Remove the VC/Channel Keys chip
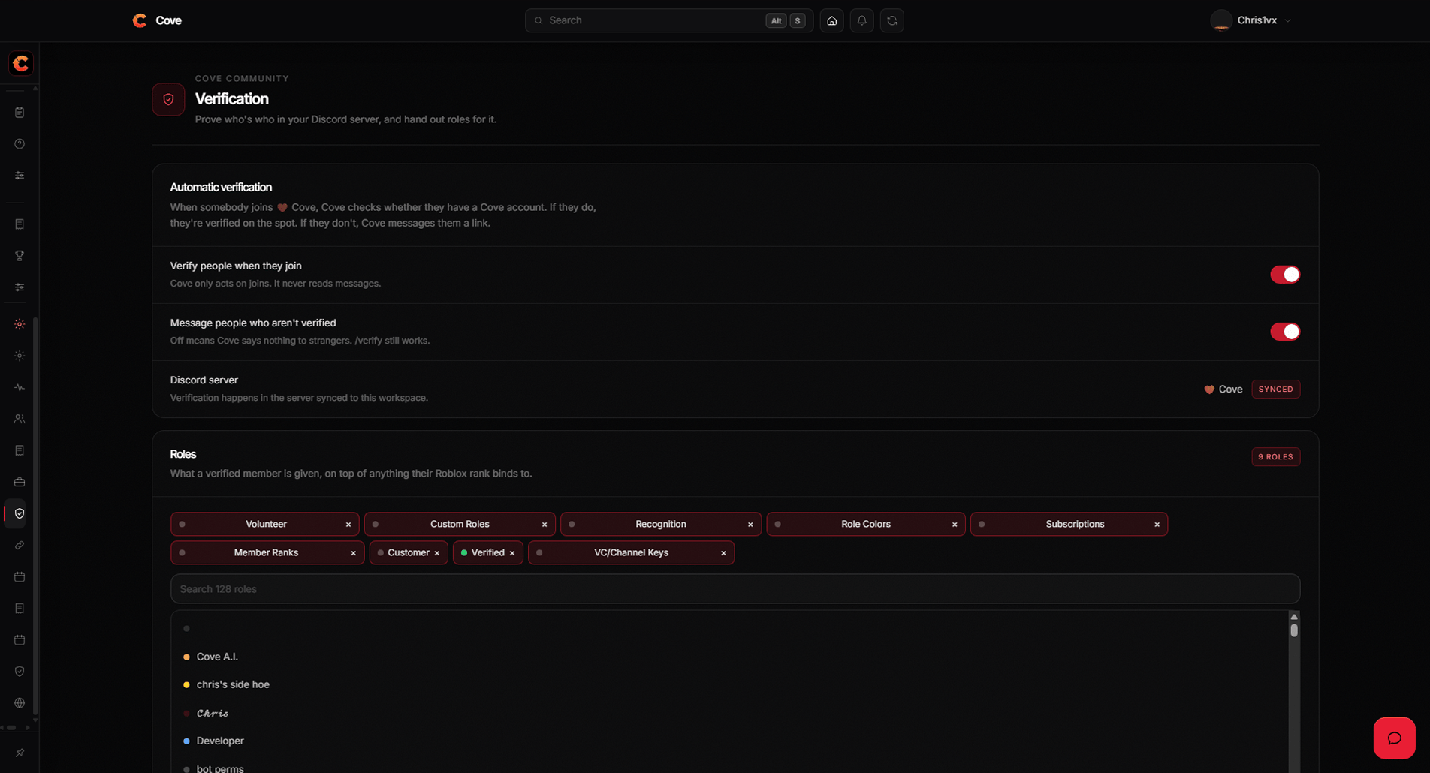The image size is (1430, 773). [x=723, y=553]
